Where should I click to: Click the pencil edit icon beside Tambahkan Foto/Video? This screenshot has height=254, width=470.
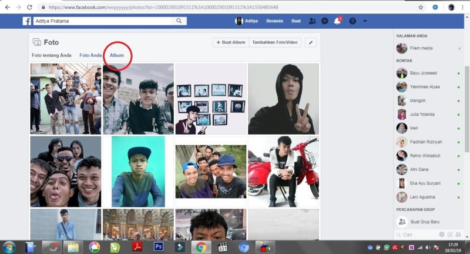(311, 42)
